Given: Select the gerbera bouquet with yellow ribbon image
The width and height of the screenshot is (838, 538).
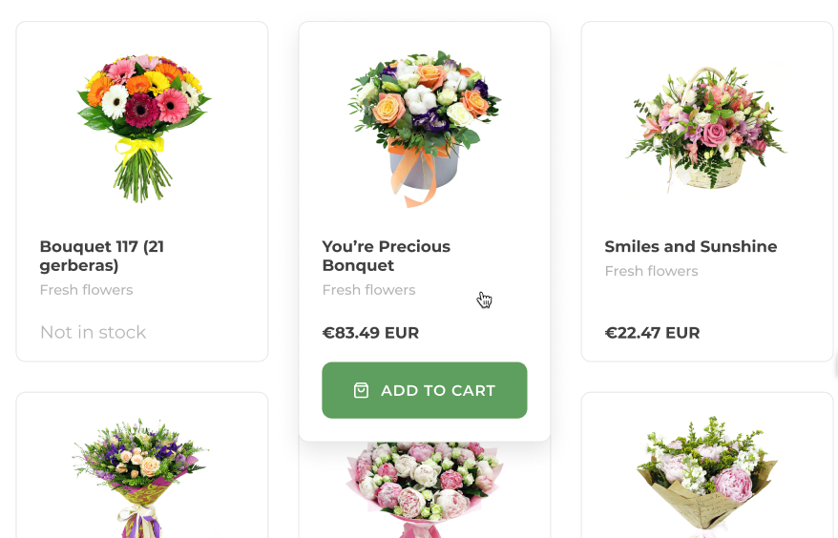Looking at the screenshot, I should click(x=143, y=128).
